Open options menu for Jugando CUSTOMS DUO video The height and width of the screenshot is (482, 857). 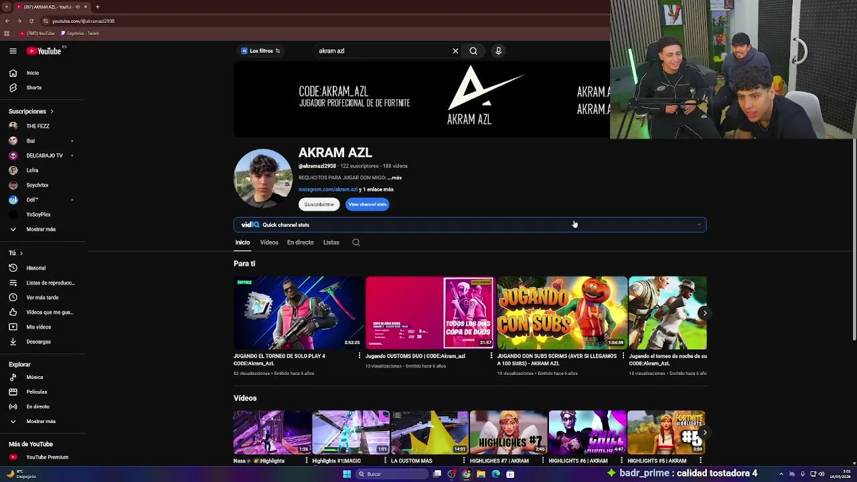pyautogui.click(x=491, y=355)
